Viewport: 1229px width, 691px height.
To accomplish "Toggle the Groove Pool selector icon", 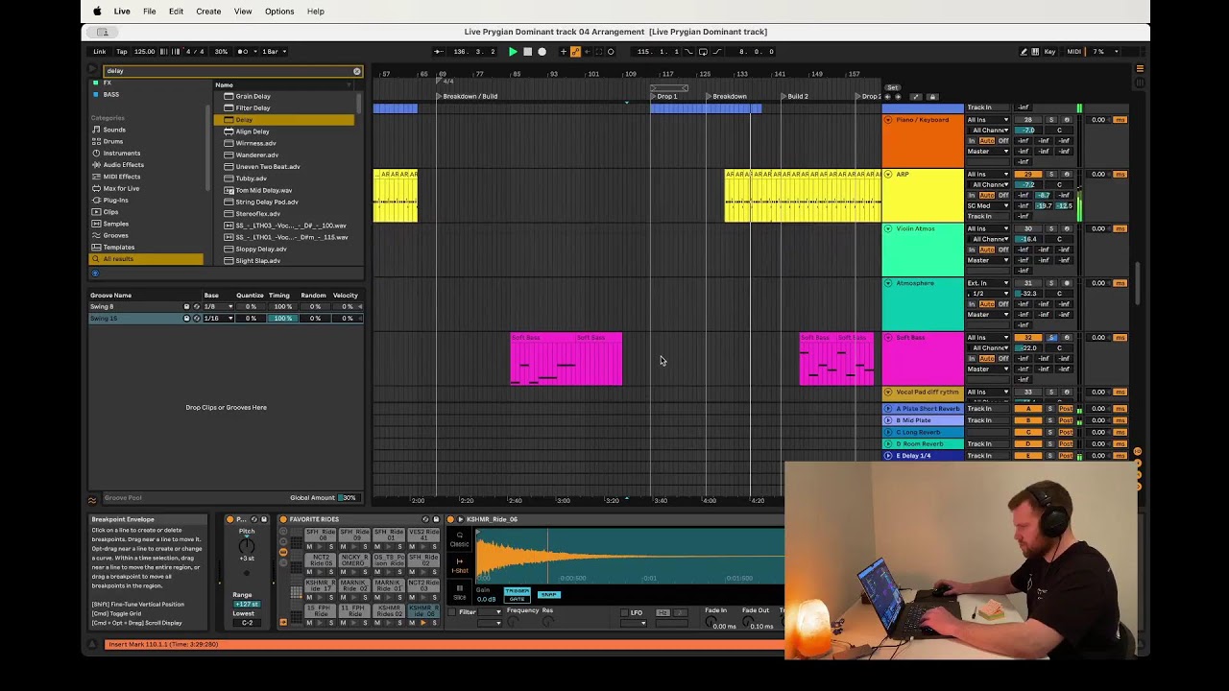I will tap(93, 498).
